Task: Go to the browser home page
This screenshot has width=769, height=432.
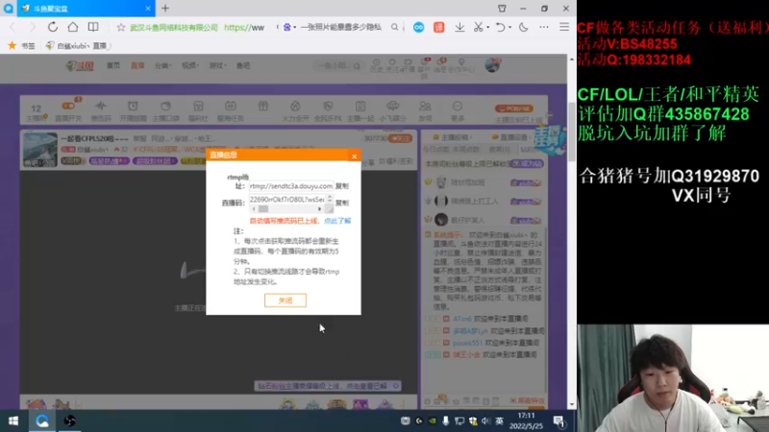Action: pyautogui.click(x=73, y=27)
